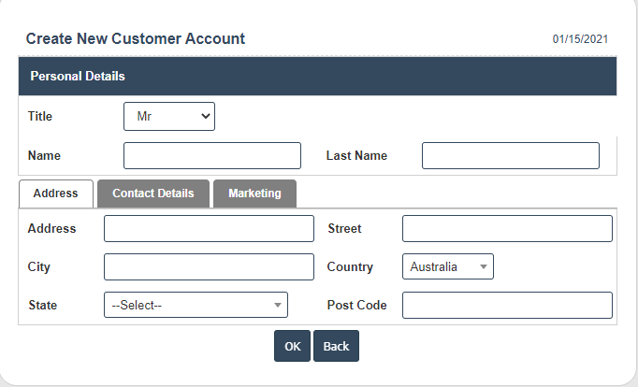Focus the Name text field

(212, 155)
